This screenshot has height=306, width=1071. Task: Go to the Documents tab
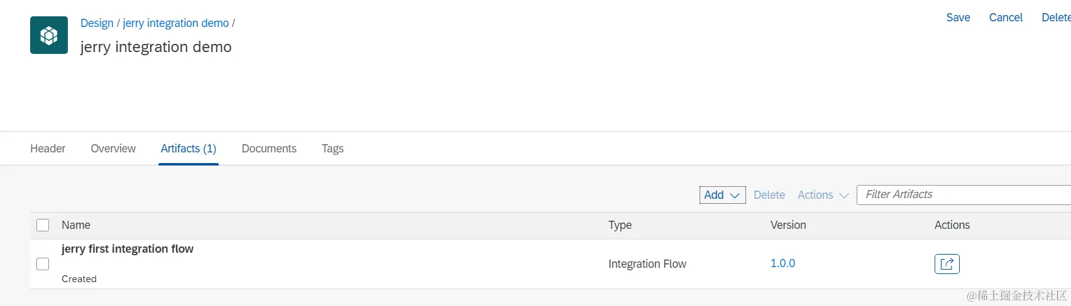[x=269, y=149]
